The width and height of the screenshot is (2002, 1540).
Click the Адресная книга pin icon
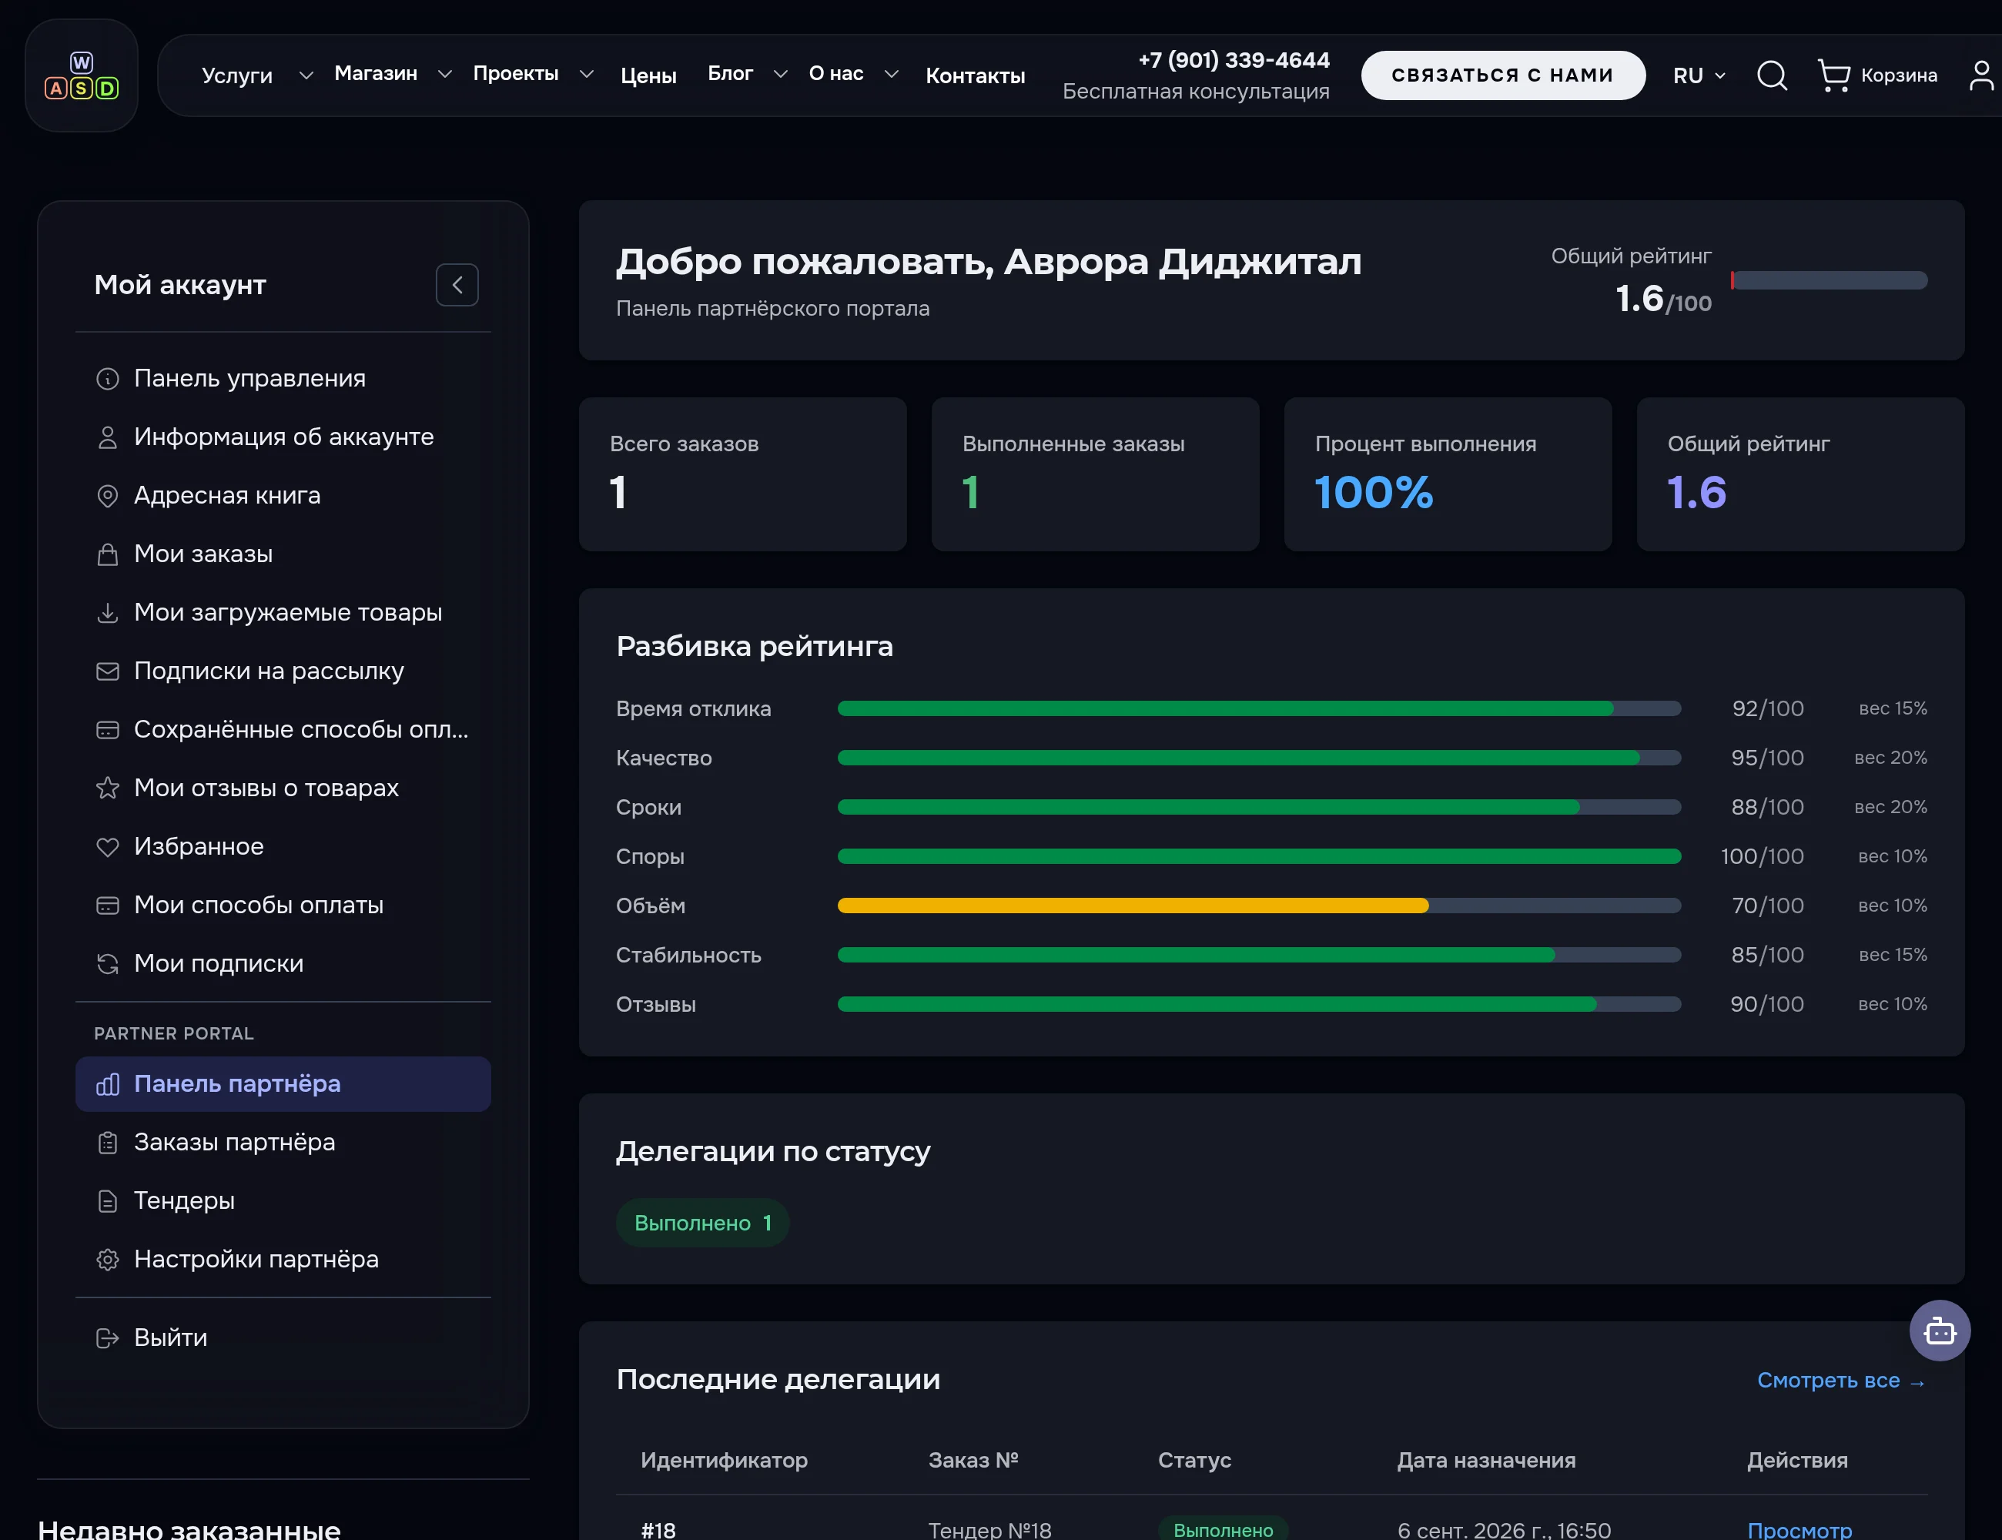point(107,496)
